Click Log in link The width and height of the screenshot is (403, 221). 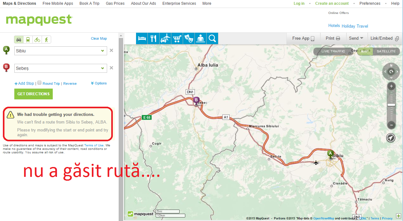299,3
